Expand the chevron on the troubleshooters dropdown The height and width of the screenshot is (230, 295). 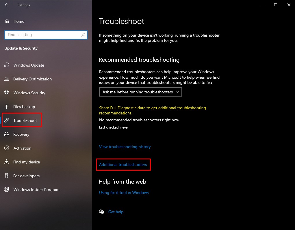(178, 92)
